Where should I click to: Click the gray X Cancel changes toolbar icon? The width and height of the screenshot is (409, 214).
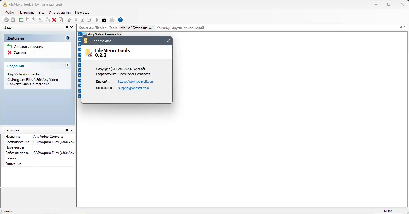pos(13,20)
